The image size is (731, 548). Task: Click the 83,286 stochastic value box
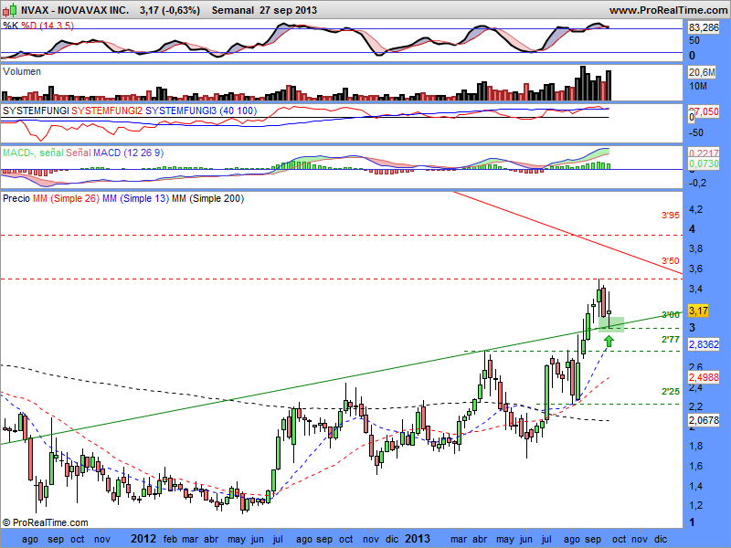pyautogui.click(x=704, y=27)
